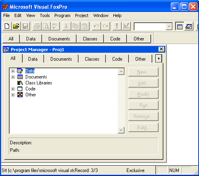The width and height of the screenshot is (199, 176).
Task: Click the Visual FoxPro fox logo icon
Action: click(x=5, y=6)
